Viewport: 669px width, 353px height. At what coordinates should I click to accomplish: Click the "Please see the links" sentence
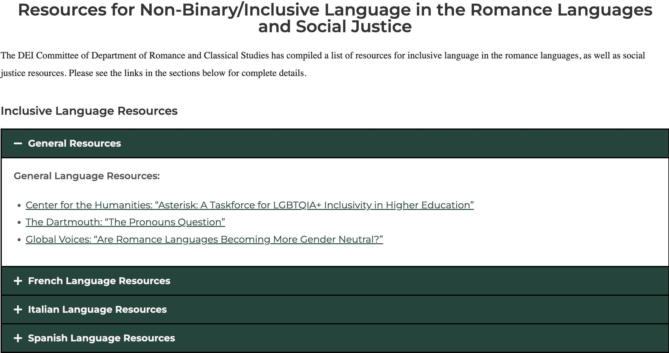click(x=188, y=73)
